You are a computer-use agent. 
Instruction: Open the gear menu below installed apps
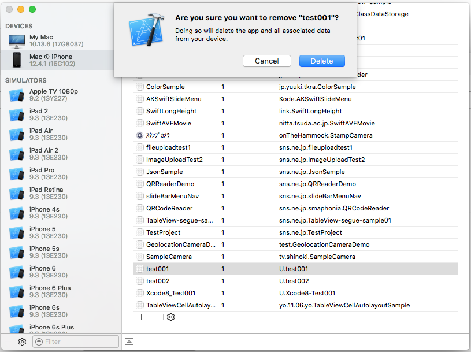point(170,317)
